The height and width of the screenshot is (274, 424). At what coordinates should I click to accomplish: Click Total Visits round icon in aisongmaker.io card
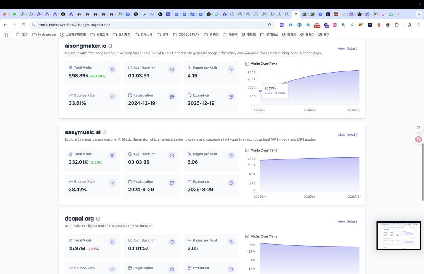point(112,69)
